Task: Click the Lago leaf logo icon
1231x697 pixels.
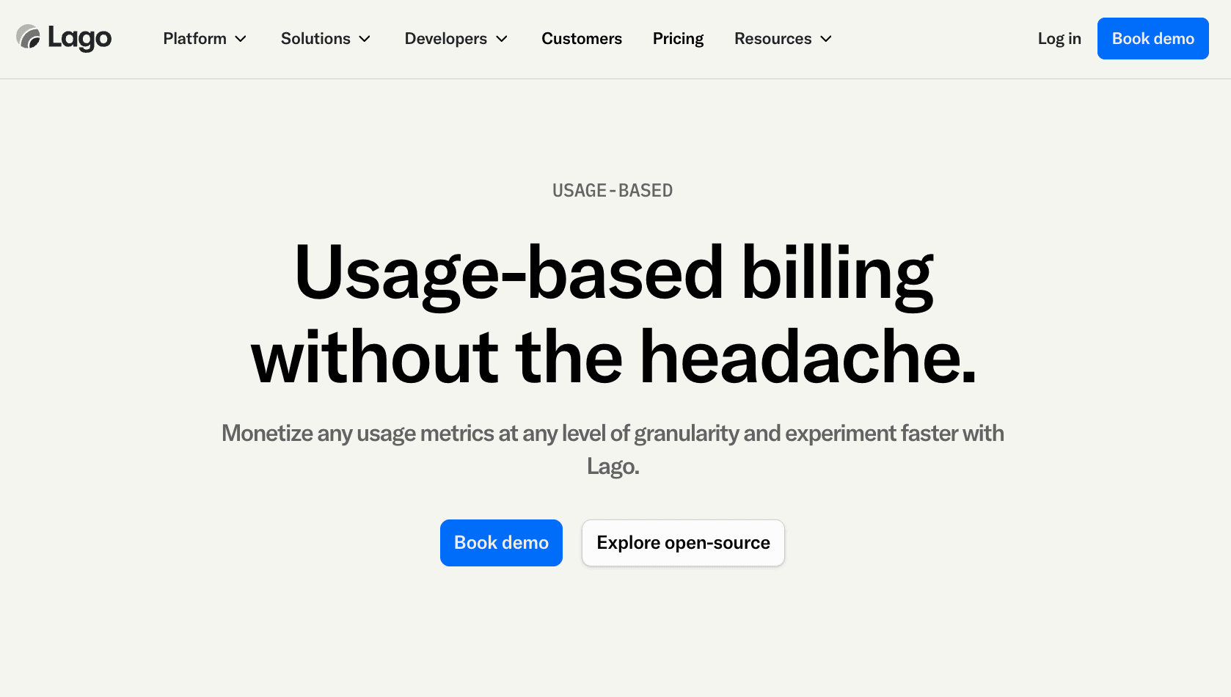Action: (29, 37)
